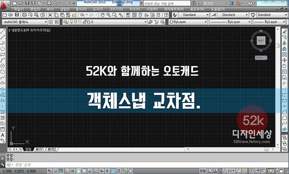Open the dimension style Standard dropdown
Viewport: 289px width, 174px height.
coord(247,15)
